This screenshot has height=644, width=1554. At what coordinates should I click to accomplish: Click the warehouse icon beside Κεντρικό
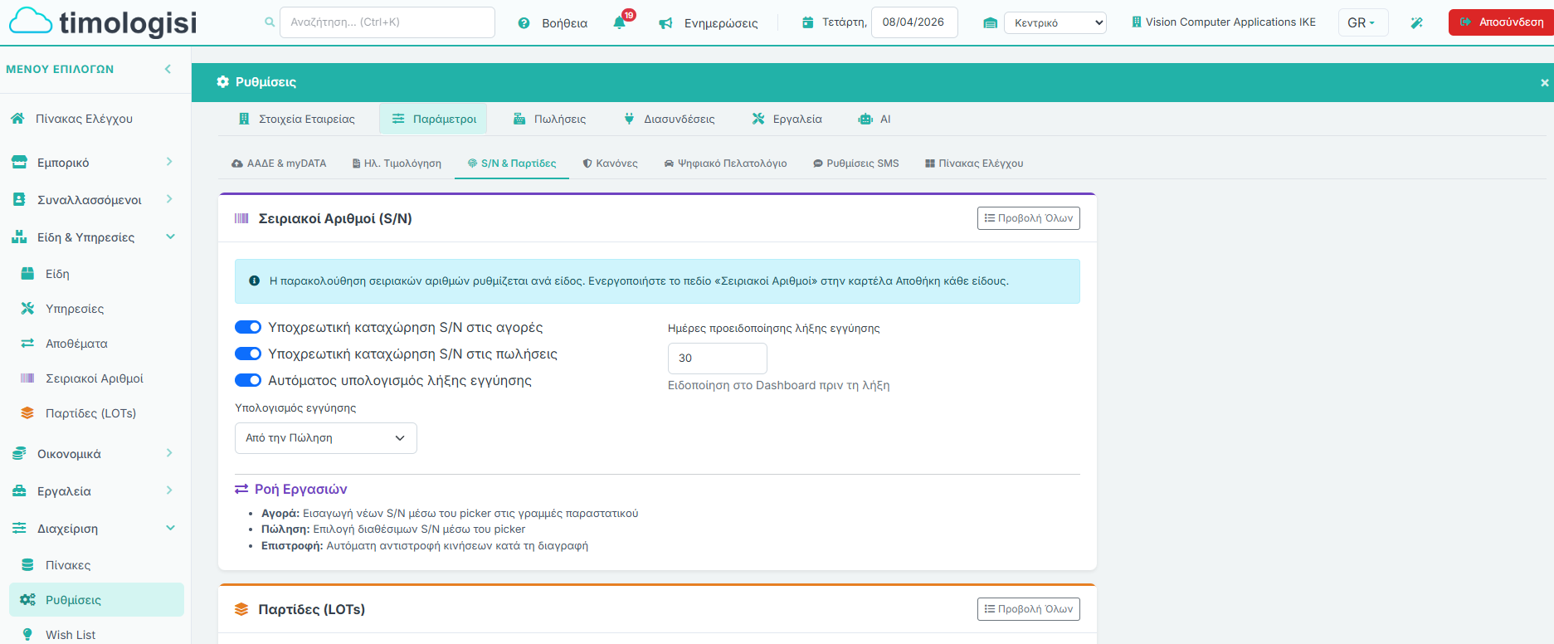tap(990, 23)
